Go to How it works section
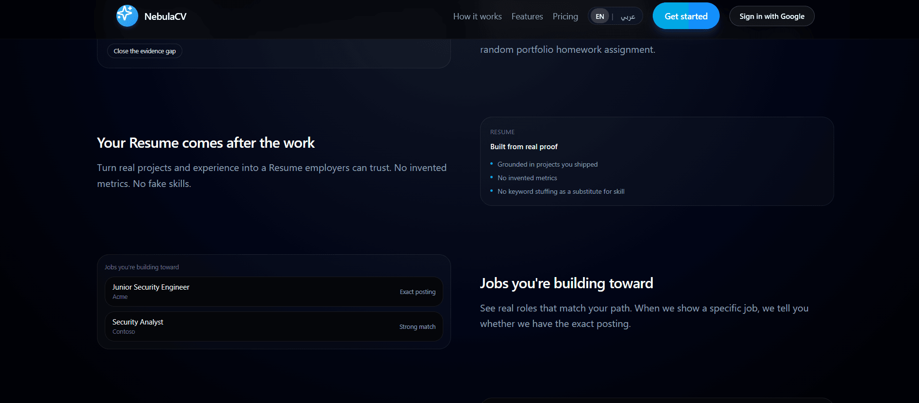Image resolution: width=919 pixels, height=403 pixels. 477,16
